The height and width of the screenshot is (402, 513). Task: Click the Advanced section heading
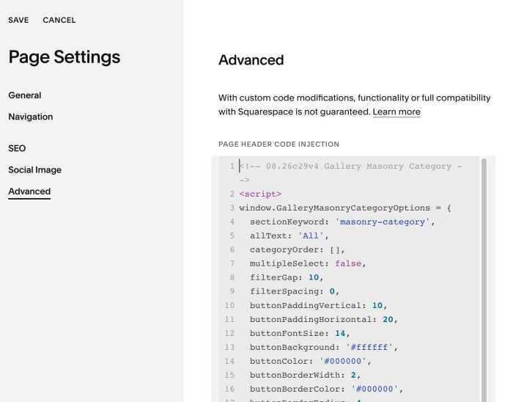click(x=251, y=60)
